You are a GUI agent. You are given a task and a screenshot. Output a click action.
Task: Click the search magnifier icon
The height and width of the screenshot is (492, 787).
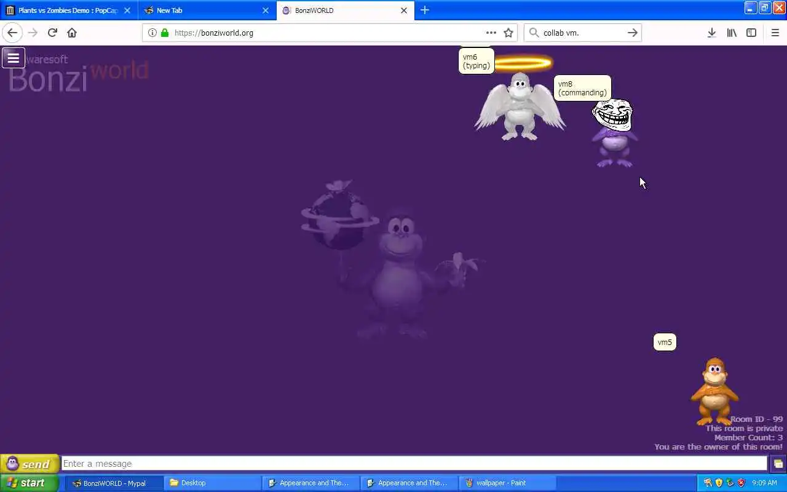click(534, 33)
